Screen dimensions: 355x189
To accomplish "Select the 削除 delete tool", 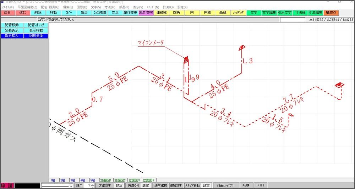I will click(x=38, y=12).
